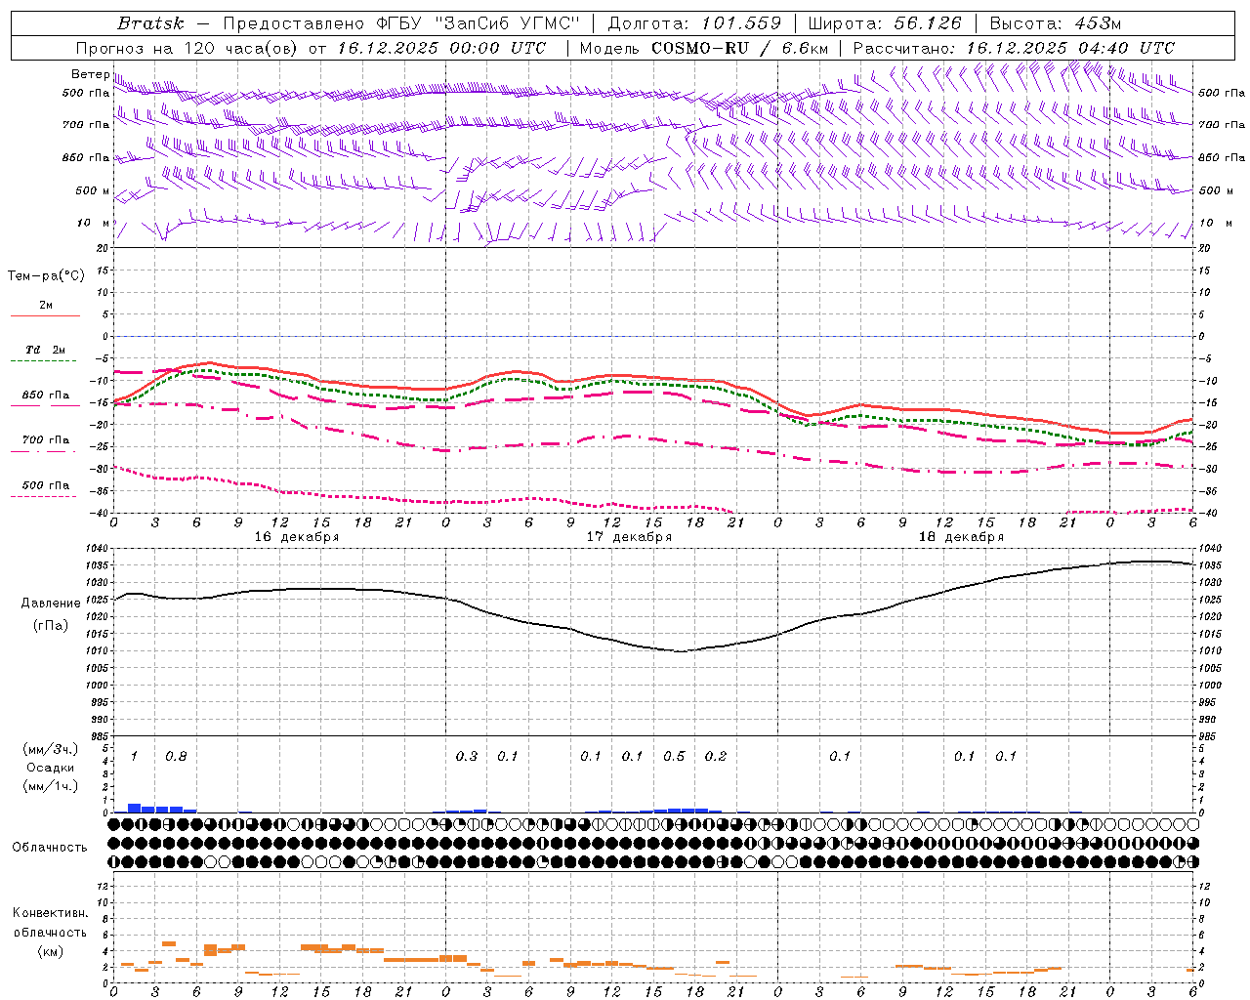This screenshot has height=1000, width=1250.
Task: Click the Ветер wind panel label
Action: (x=90, y=74)
